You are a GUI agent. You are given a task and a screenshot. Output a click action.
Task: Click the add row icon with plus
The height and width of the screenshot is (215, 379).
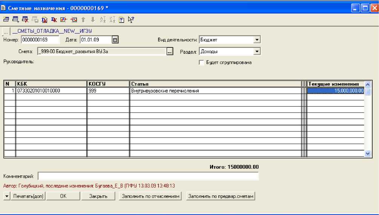[16, 20]
